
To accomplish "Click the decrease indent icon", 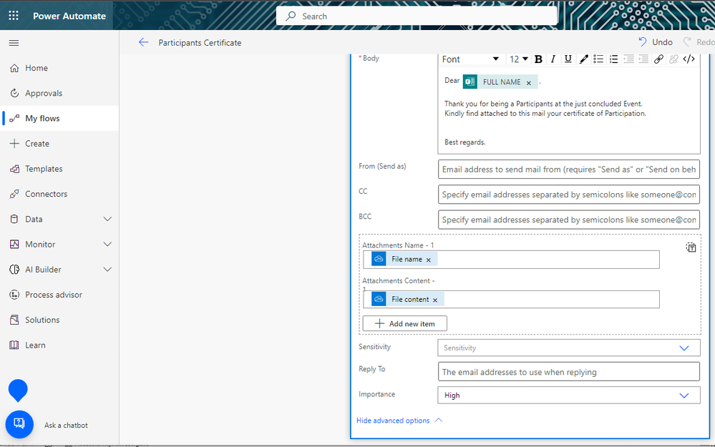I will click(643, 59).
